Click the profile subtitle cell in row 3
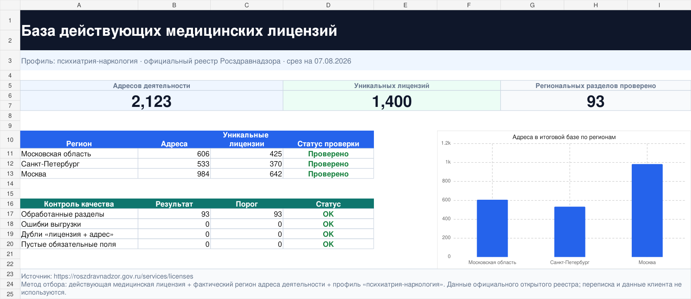 tap(355, 61)
